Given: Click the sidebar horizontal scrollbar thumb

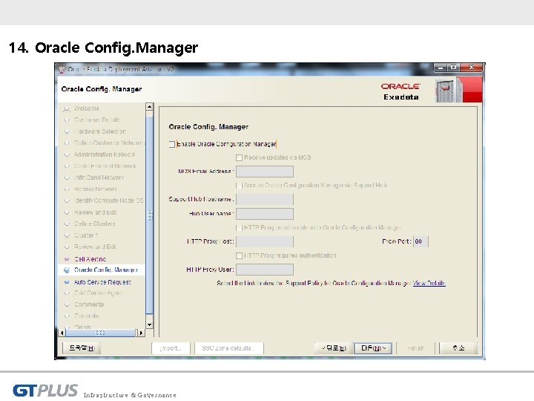Looking at the screenshot, I should tap(100, 333).
